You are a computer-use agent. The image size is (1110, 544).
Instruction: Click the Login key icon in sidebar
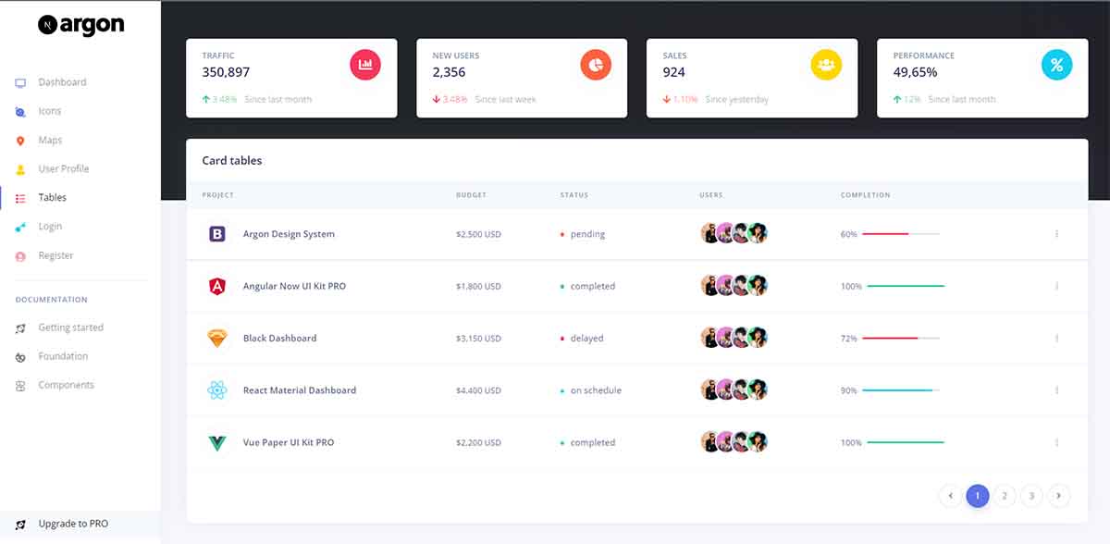[20, 227]
